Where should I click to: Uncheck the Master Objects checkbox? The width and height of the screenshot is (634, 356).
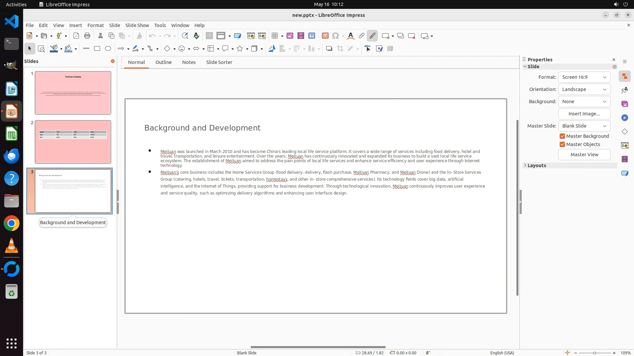(x=562, y=144)
